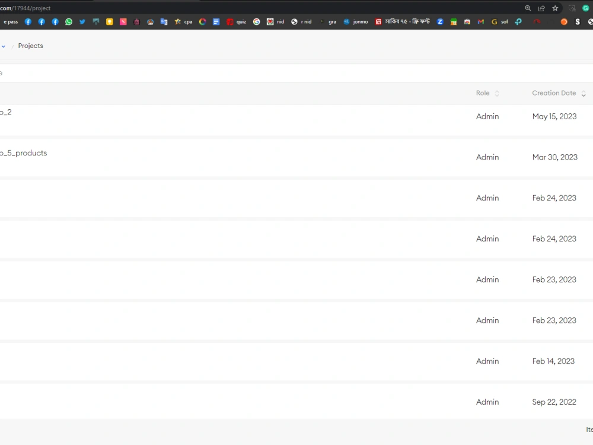Open the project ending in '_2'
Image resolution: width=593 pixels, height=445 pixels.
pyautogui.click(x=6, y=112)
